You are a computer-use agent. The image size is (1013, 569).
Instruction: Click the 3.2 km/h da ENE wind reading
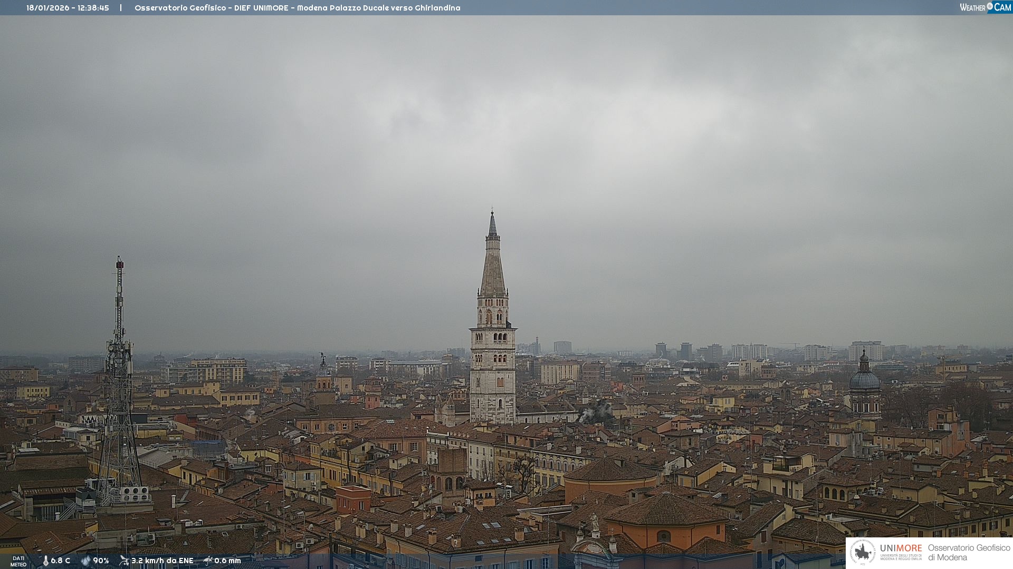click(x=162, y=561)
